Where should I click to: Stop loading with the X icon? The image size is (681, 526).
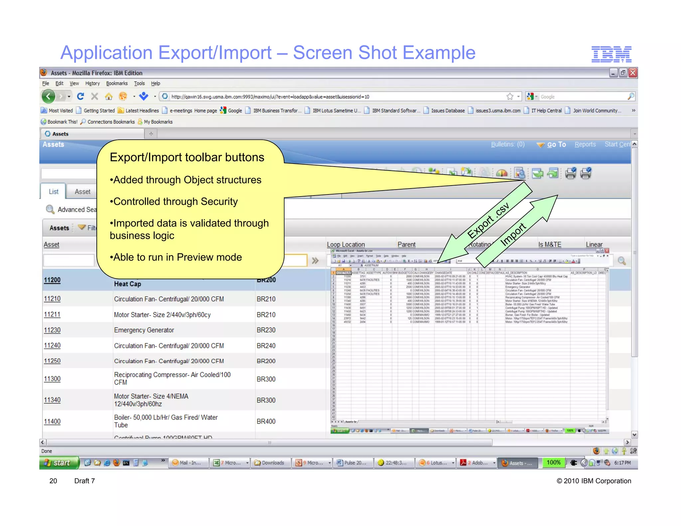tap(94, 96)
